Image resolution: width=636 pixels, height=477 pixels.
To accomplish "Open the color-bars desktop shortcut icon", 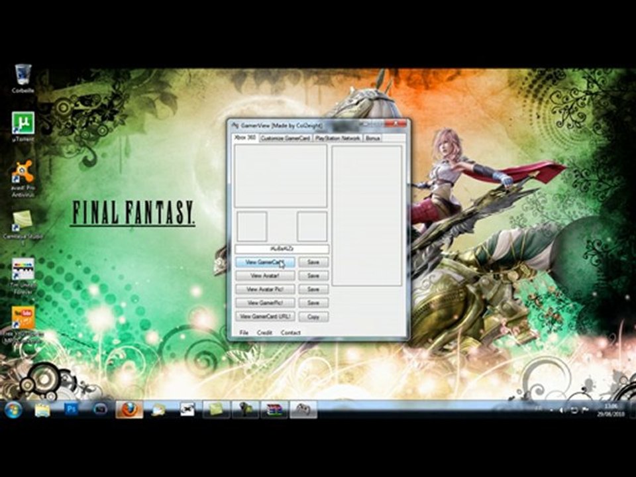I will (23, 276).
